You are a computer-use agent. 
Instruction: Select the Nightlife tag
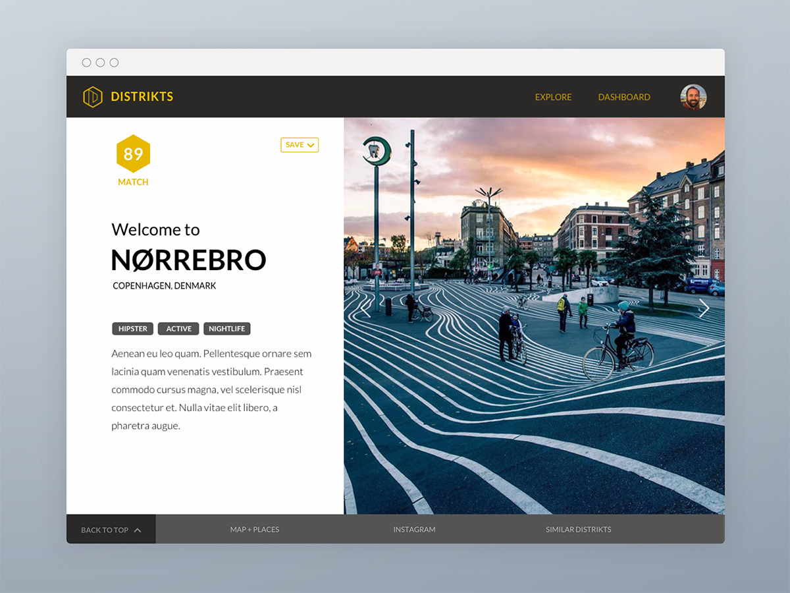[226, 329]
